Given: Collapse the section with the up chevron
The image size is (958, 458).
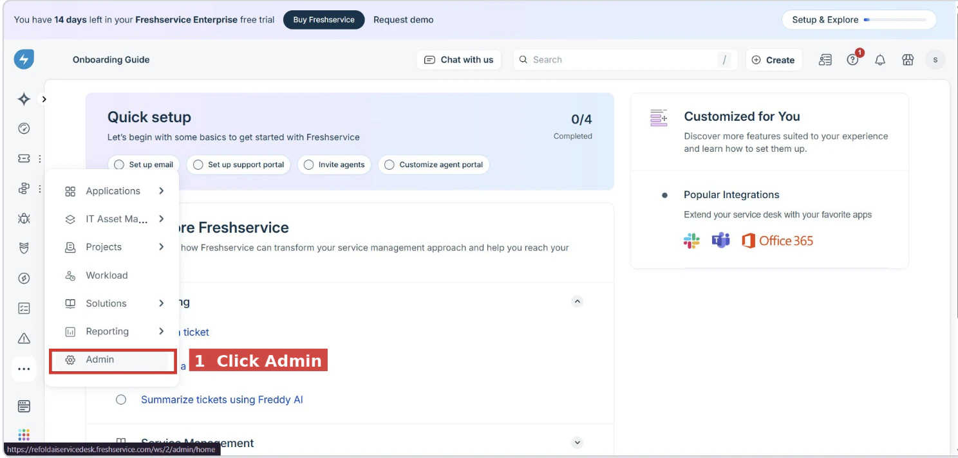Looking at the screenshot, I should click(578, 301).
